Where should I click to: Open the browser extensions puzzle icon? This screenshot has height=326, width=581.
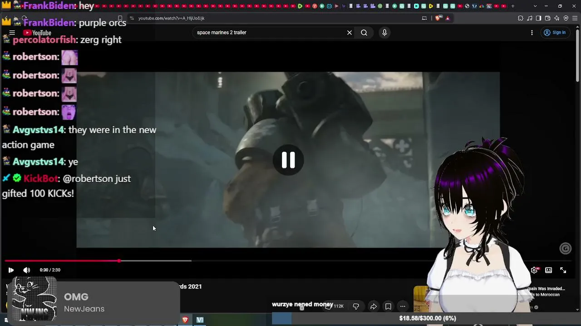[521, 18]
